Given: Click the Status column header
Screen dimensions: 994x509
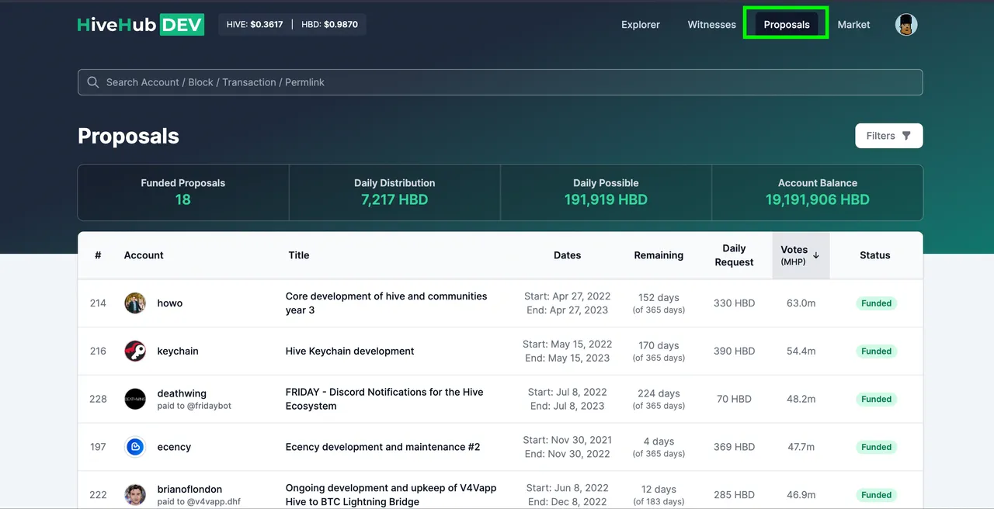Looking at the screenshot, I should coord(875,255).
